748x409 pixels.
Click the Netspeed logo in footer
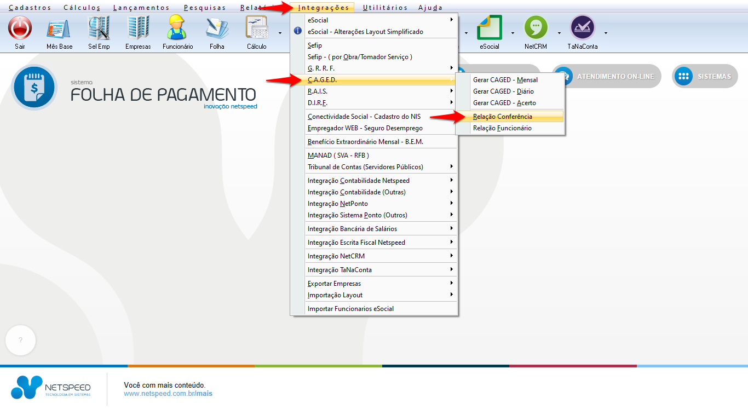tap(51, 387)
